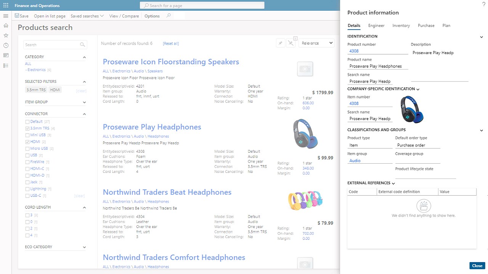Check the USB-C connector checkbox

pyautogui.click(x=27, y=196)
